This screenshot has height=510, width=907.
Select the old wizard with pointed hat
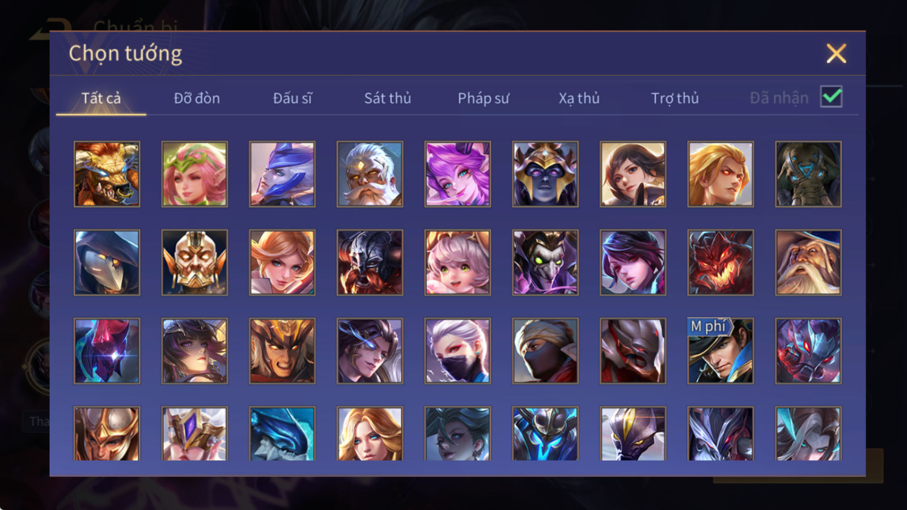pyautogui.click(x=808, y=262)
